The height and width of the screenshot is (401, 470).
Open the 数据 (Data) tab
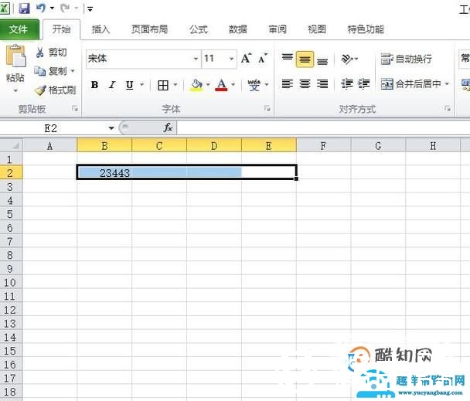(237, 29)
